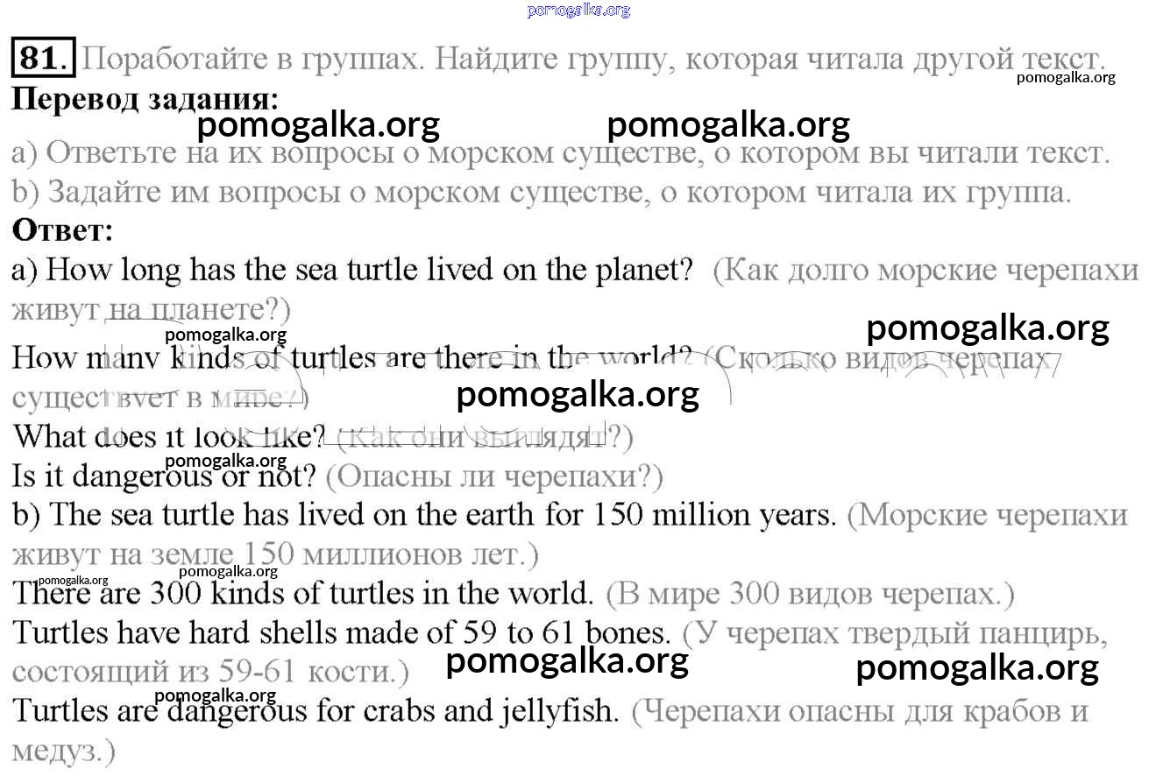This screenshot has width=1156, height=776.
Task: Click the "Turtles have hard shells" sentence
Action: point(342,632)
